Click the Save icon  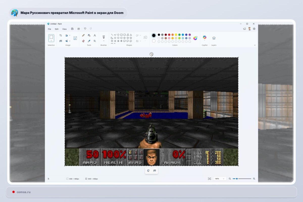(x=72, y=29)
